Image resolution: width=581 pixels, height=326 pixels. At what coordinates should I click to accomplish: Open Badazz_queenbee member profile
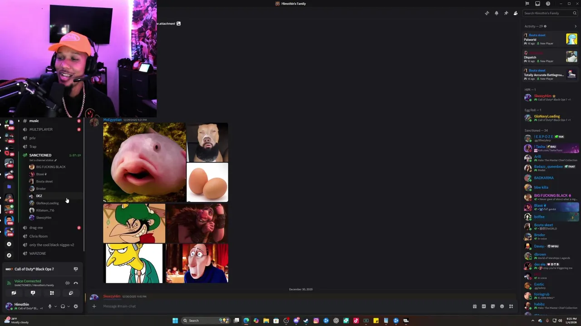(x=550, y=168)
